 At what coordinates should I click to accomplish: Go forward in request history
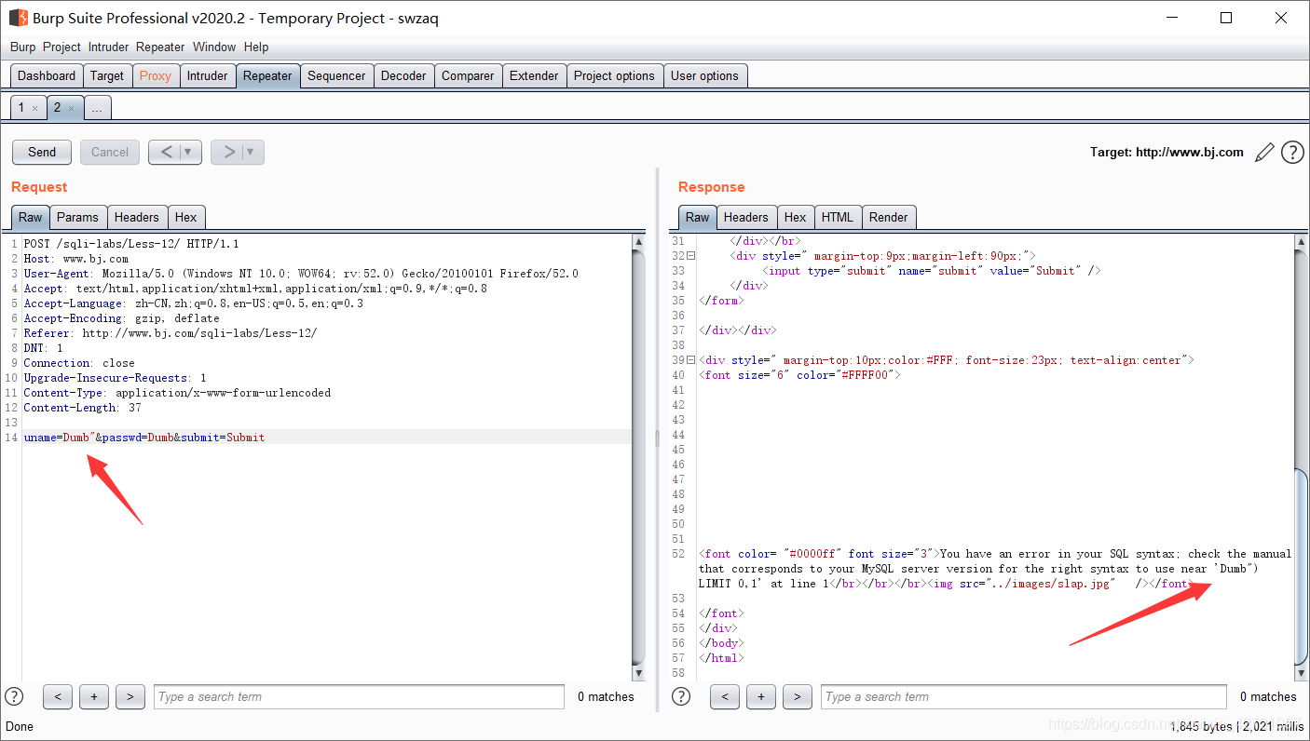(x=228, y=152)
